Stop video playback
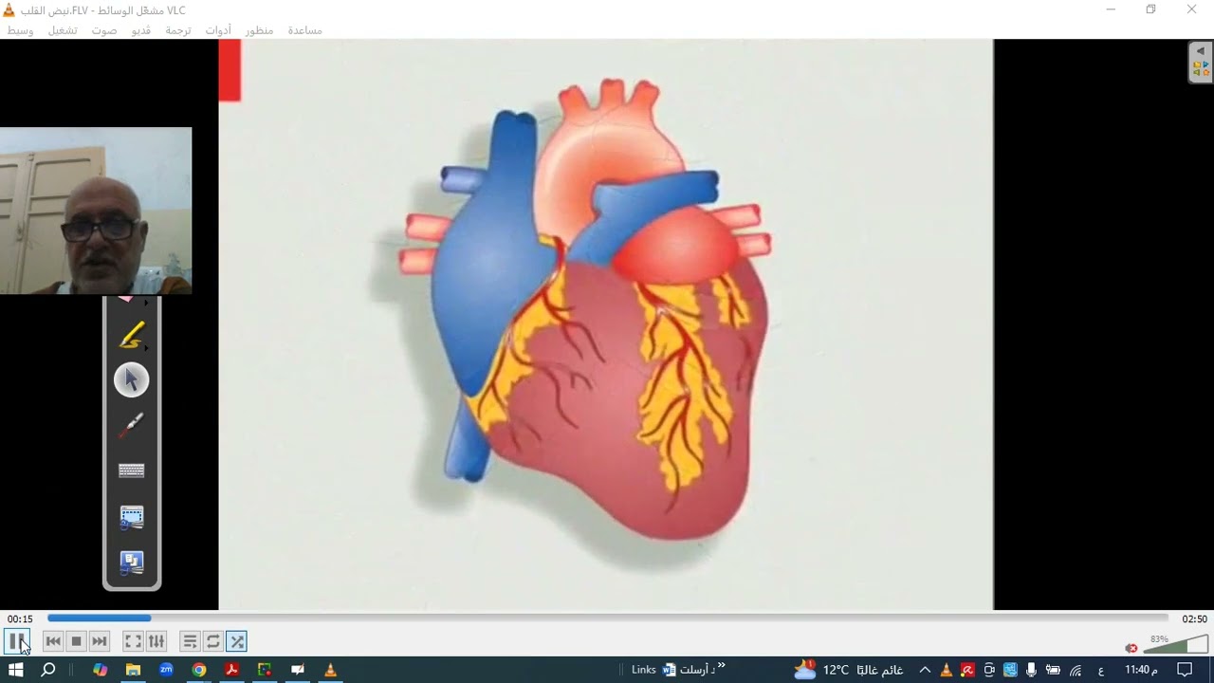 click(x=77, y=641)
